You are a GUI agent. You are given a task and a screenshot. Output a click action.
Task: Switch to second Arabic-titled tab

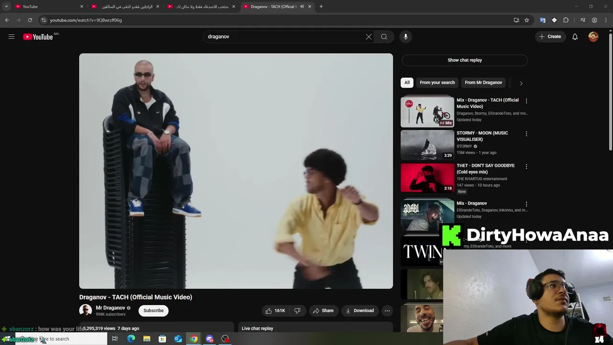pyautogui.click(x=125, y=6)
